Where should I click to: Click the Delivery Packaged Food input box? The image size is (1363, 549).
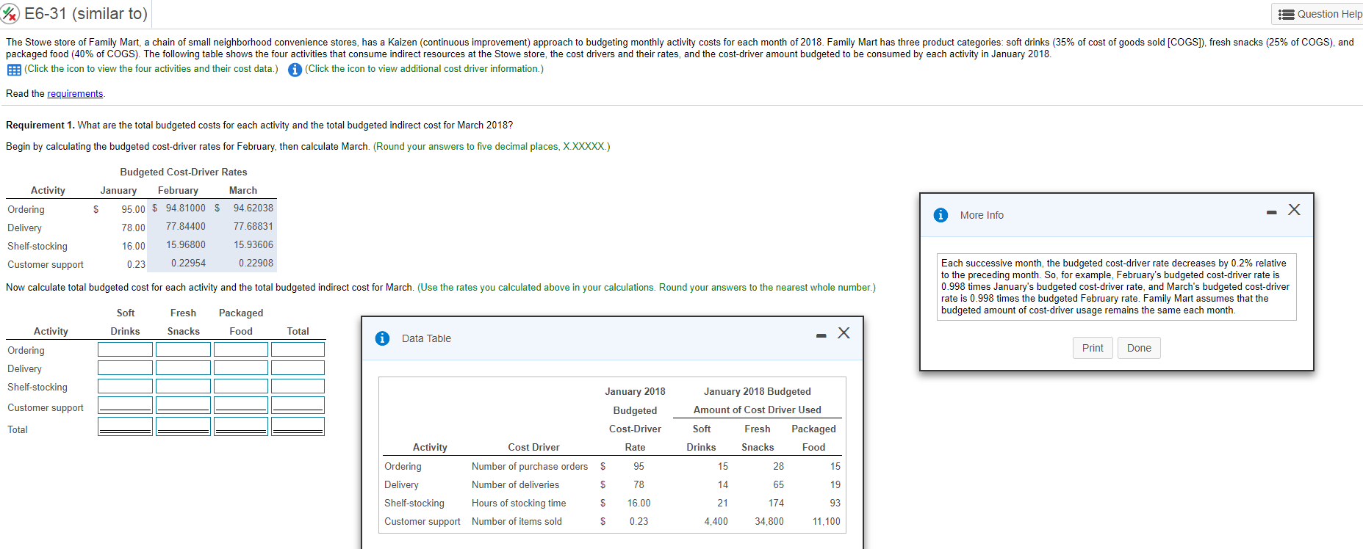pos(241,368)
